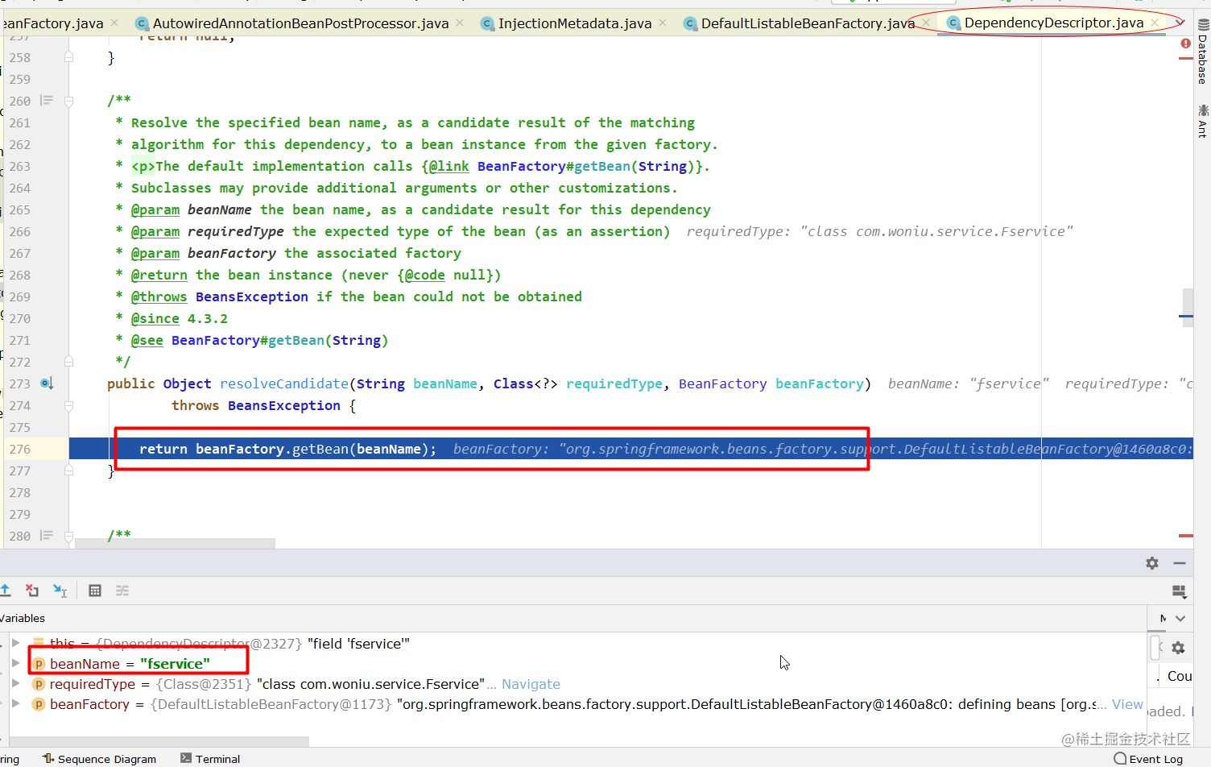Click the class icon on InjectionMetadata.java tab
The height and width of the screenshot is (767, 1211).
(x=486, y=23)
